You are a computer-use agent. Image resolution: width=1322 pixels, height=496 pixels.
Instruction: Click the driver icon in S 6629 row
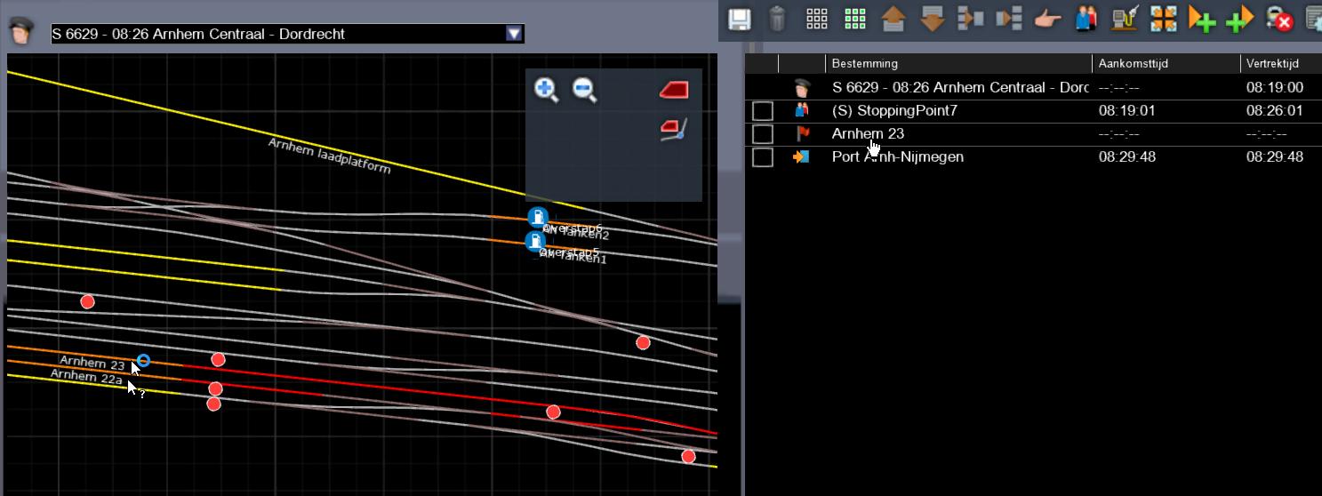pos(803,88)
